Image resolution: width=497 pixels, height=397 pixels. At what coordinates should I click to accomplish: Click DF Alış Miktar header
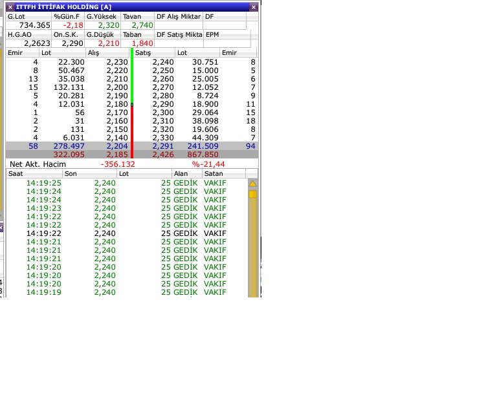pyautogui.click(x=179, y=16)
